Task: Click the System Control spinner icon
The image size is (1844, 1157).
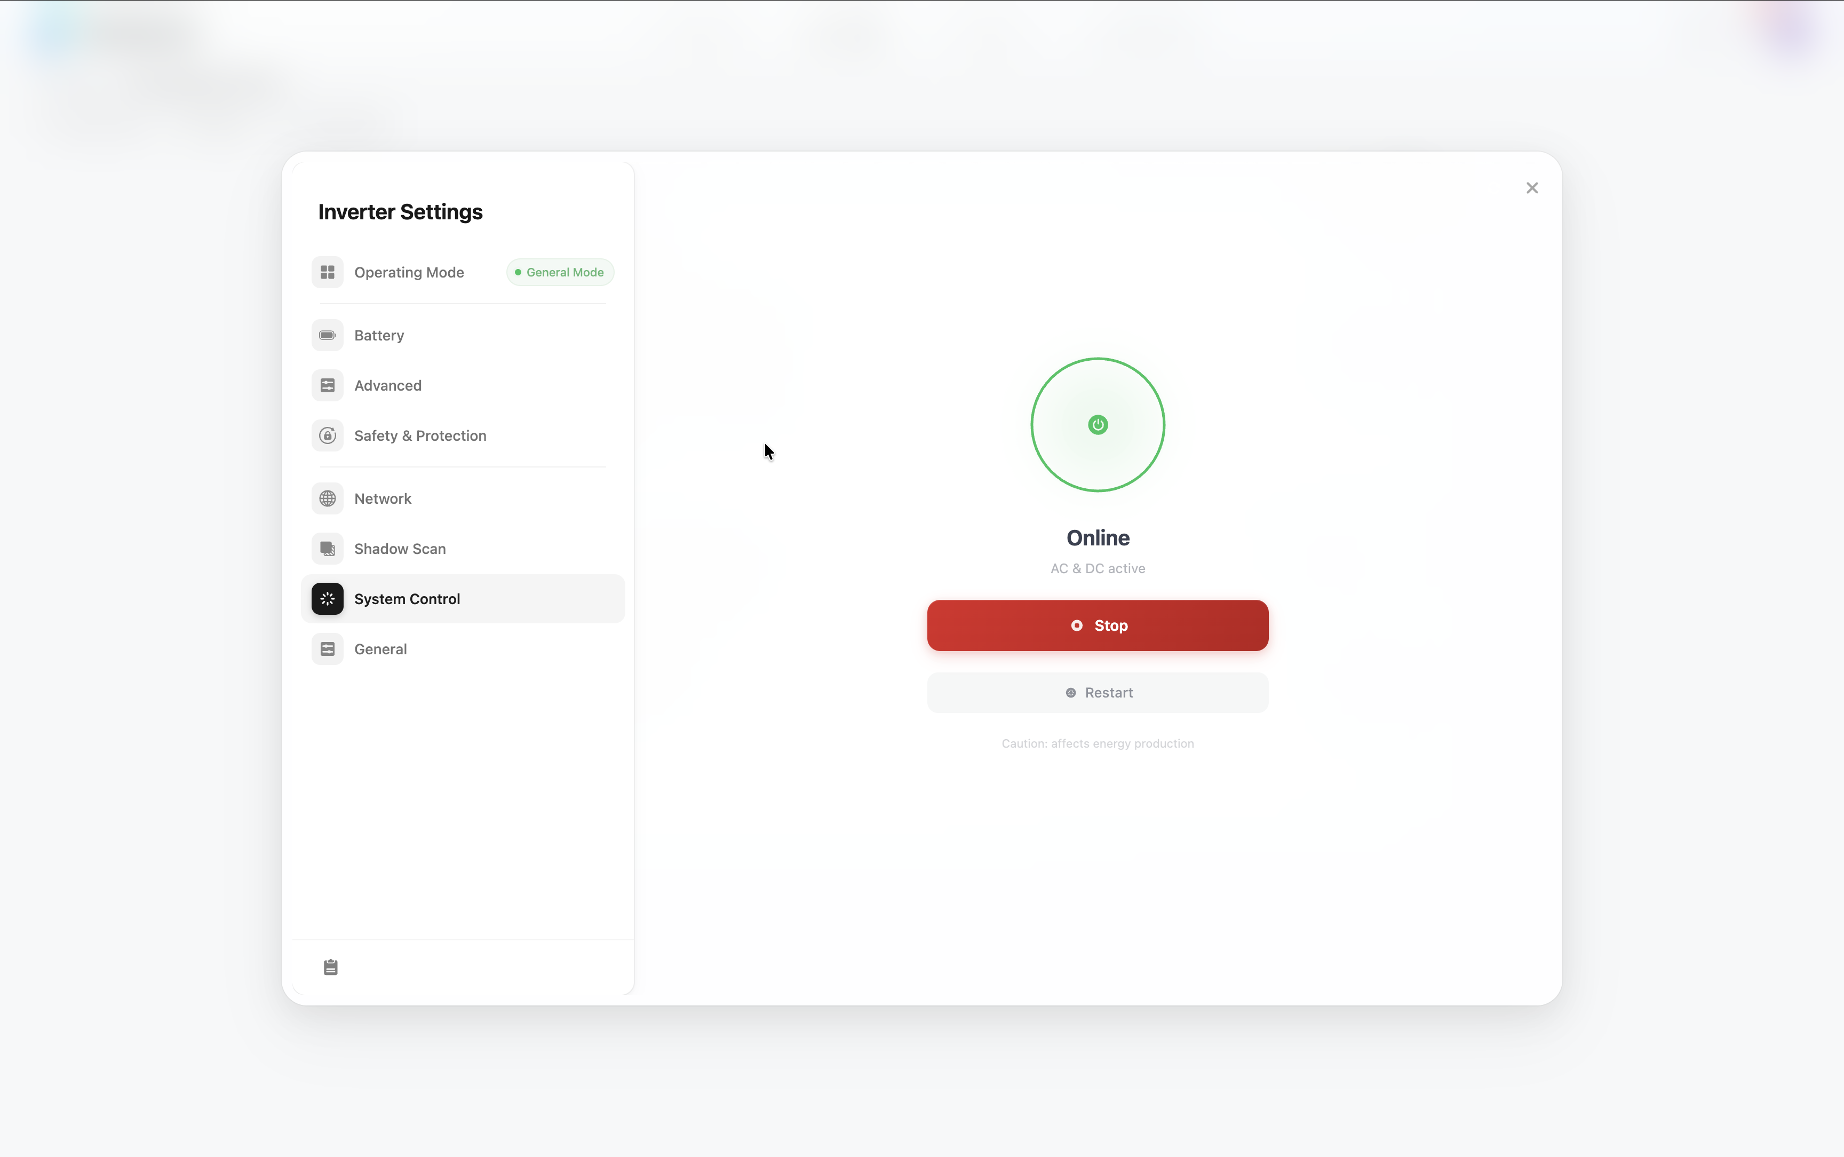Action: (x=328, y=599)
